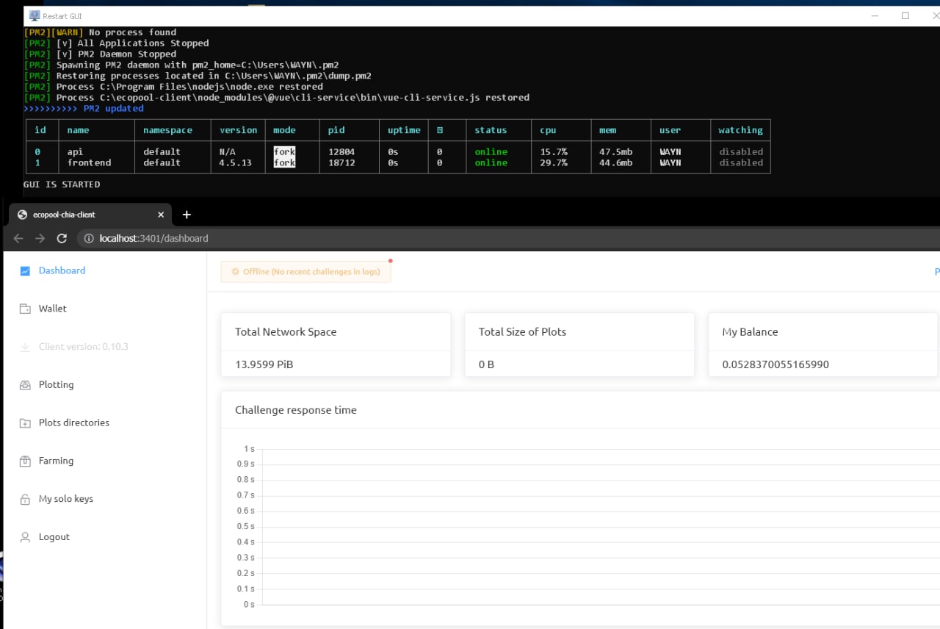
Task: Click the uptime column header in terminal
Action: click(x=404, y=130)
